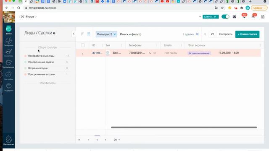The image size is (269, 151).
Task: Open the Телефоны column options menu
Action: (157, 45)
